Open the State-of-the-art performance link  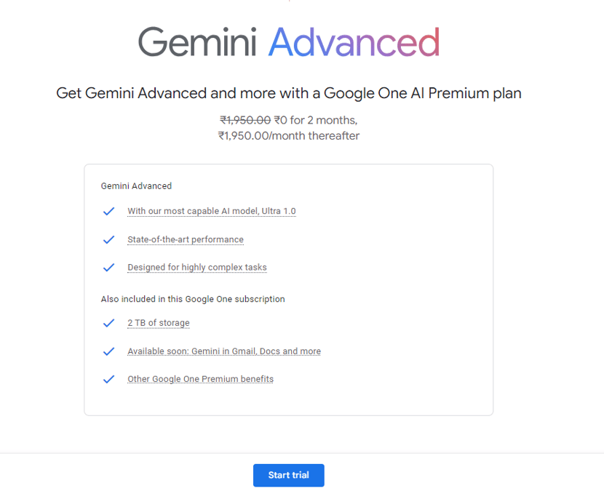(x=185, y=240)
